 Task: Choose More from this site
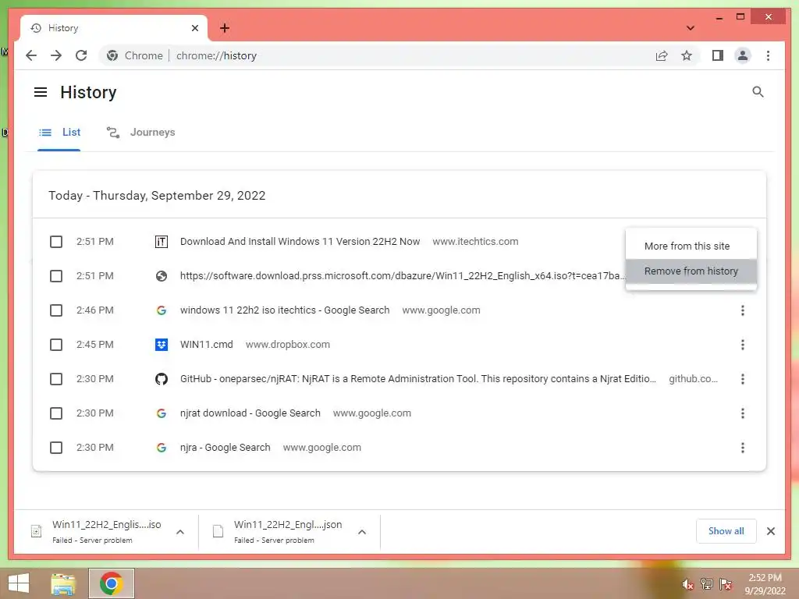(691, 246)
